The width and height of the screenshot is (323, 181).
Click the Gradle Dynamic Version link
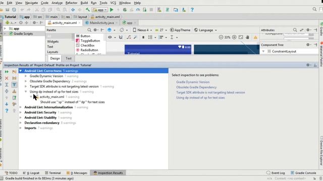193,82
